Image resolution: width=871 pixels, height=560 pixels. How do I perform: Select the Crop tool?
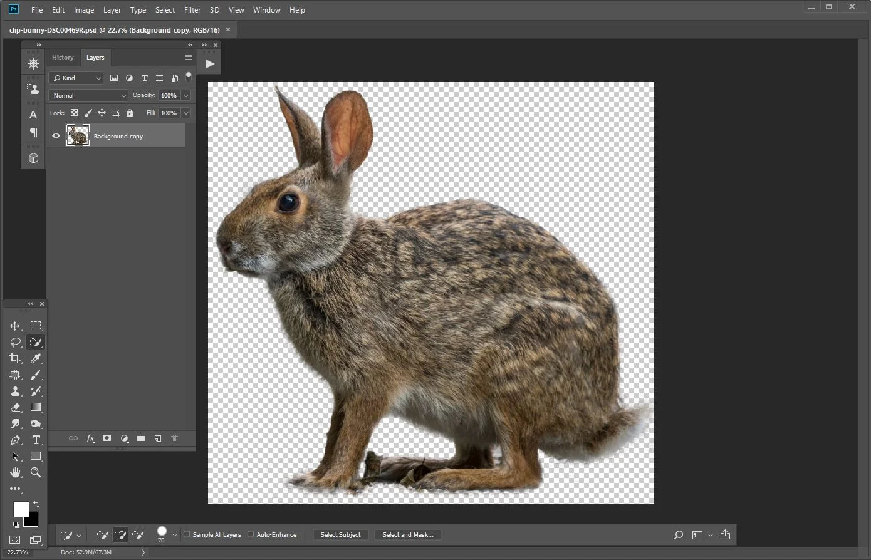(x=15, y=358)
